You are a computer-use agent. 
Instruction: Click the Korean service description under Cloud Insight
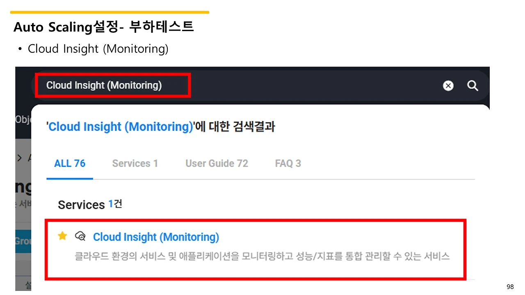pos(262,256)
